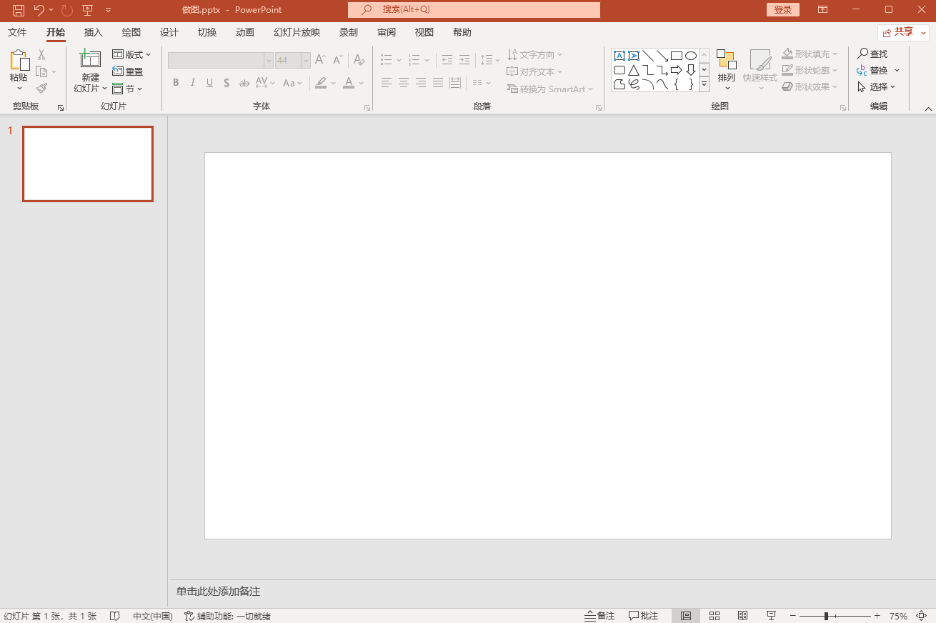
Task: Open 查找 find tool
Action: click(872, 54)
